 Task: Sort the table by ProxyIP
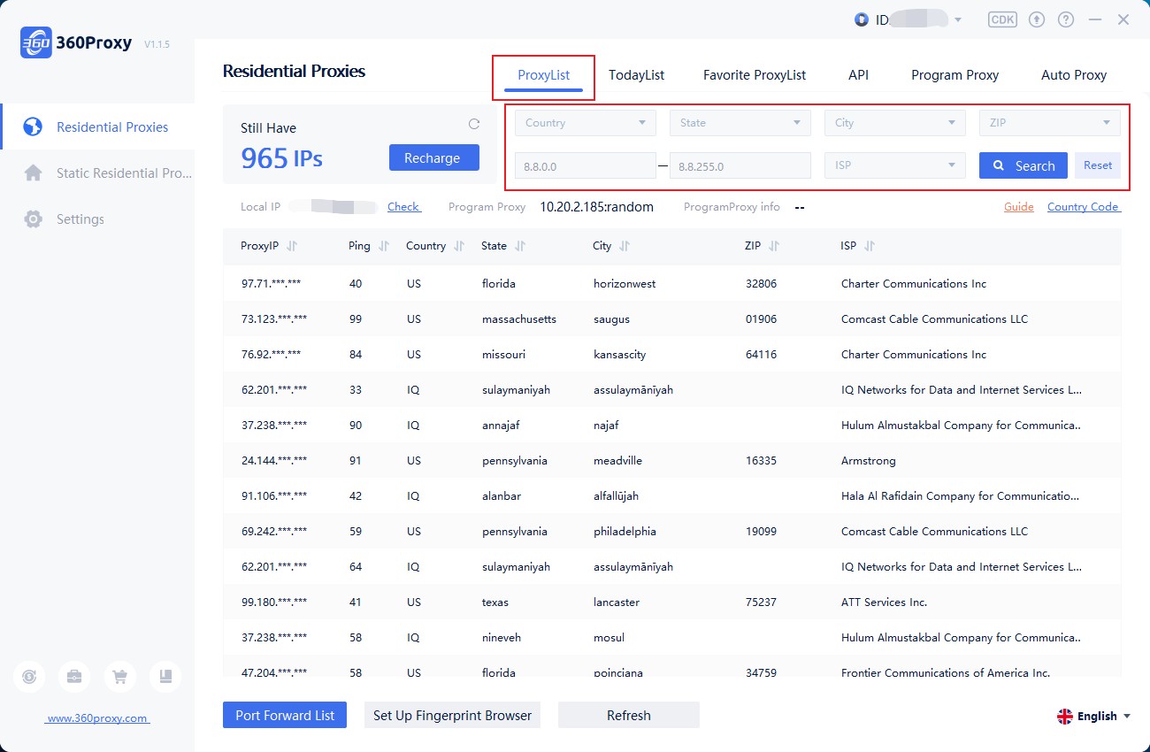pyautogui.click(x=292, y=246)
